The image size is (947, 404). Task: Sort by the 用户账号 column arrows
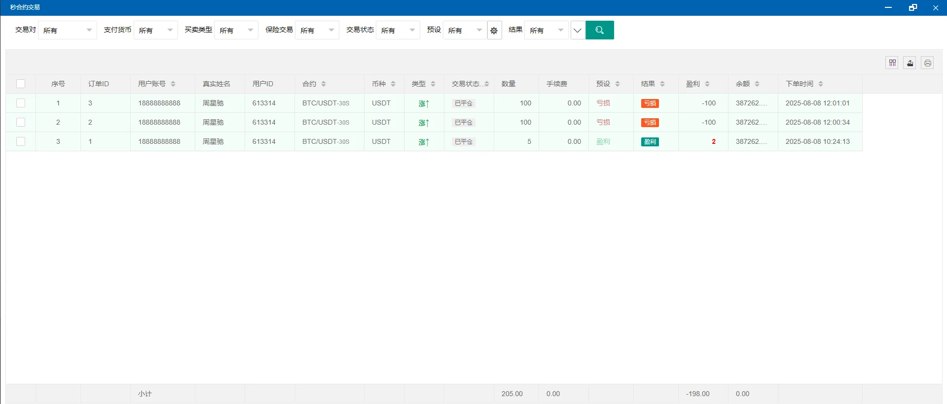[x=173, y=84]
